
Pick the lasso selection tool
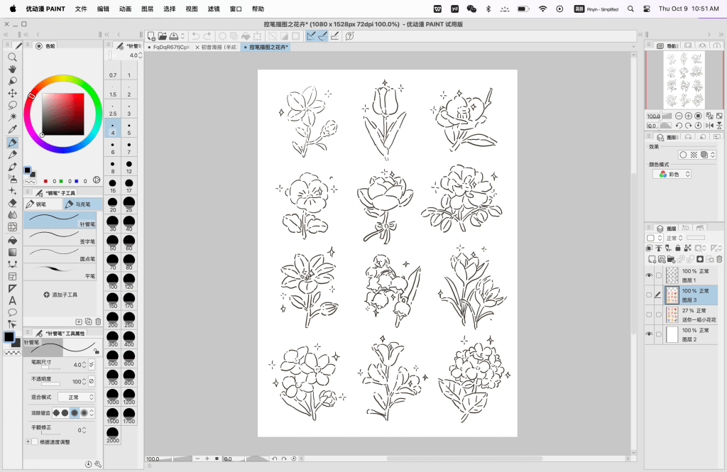(x=12, y=105)
